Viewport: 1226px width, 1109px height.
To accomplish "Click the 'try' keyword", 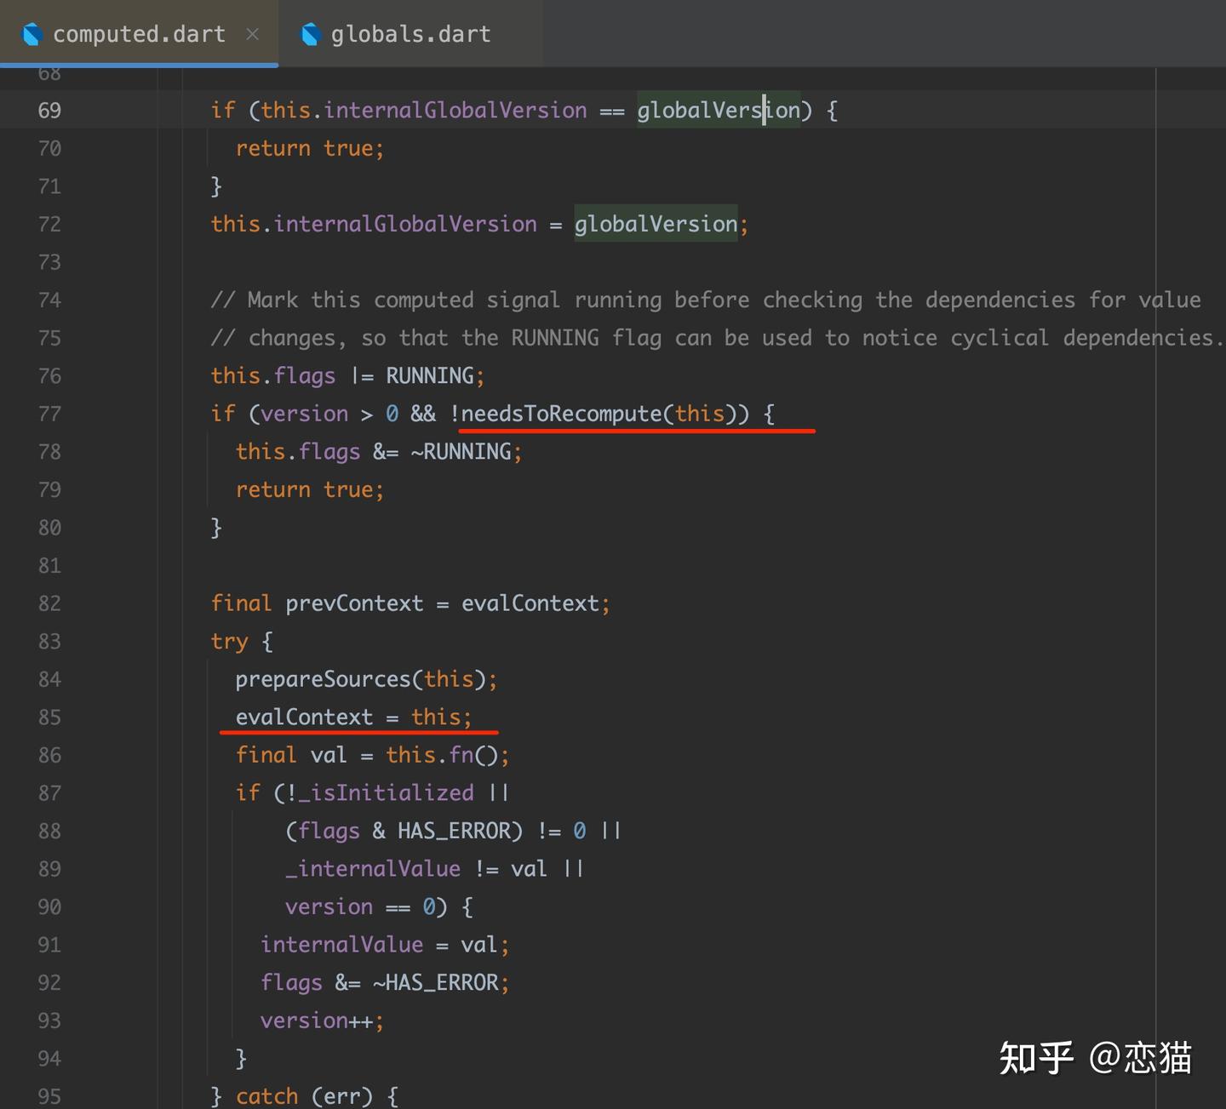I will [229, 642].
